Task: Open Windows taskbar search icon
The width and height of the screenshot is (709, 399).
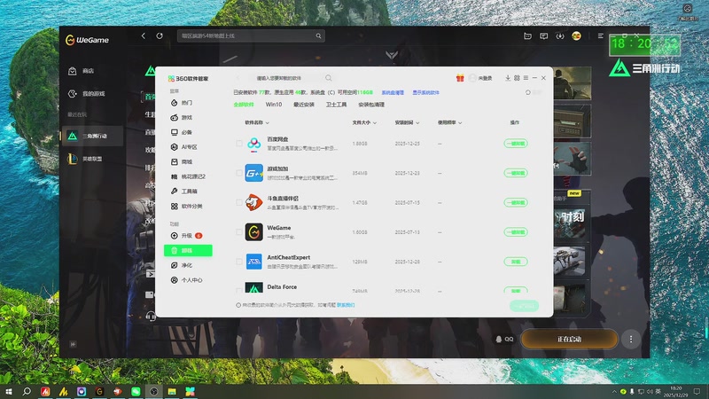Action: pyautogui.click(x=27, y=391)
